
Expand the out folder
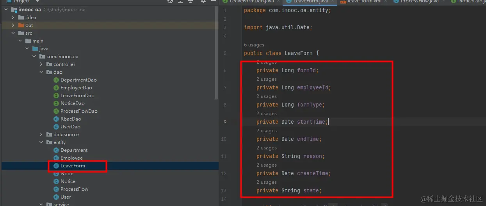pyautogui.click(x=13, y=25)
